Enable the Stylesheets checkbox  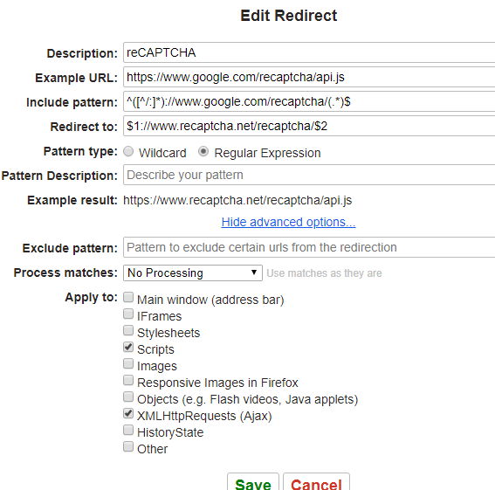[128, 330]
